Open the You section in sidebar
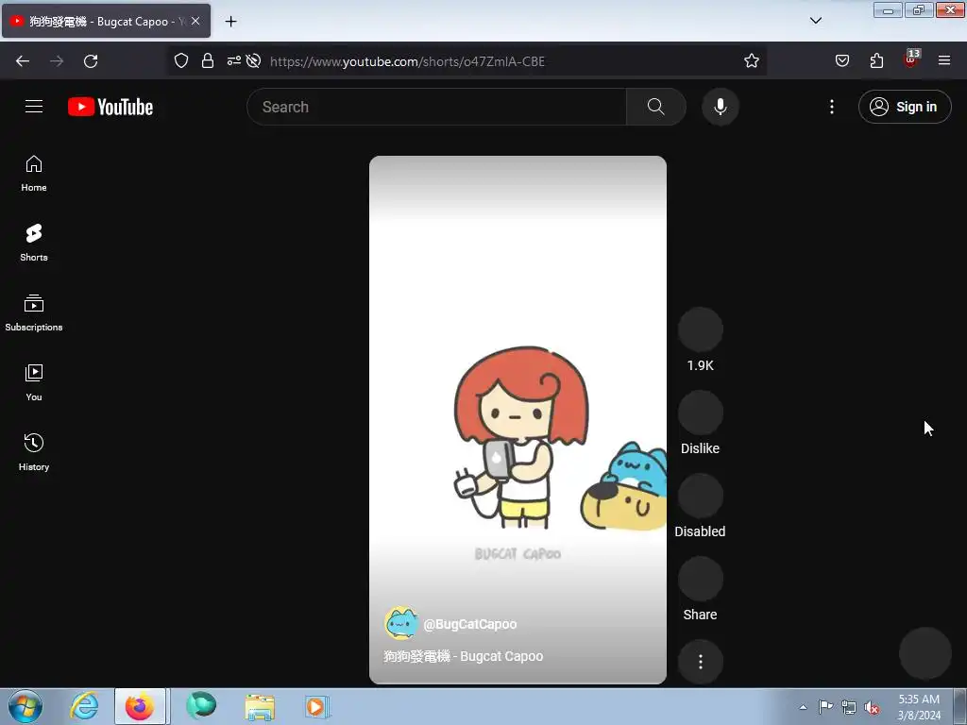Image resolution: width=967 pixels, height=725 pixels. (x=34, y=382)
